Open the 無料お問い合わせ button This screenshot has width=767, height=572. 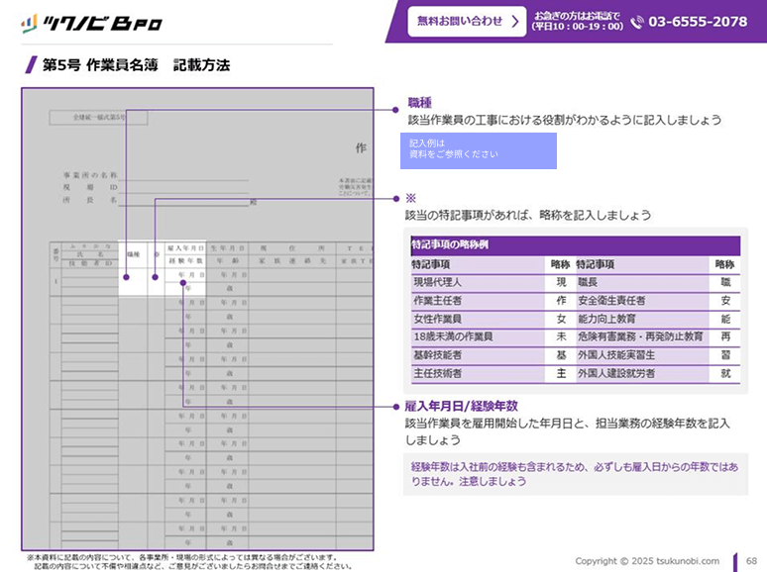coord(467,21)
